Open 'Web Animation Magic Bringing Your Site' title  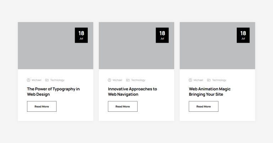(210, 92)
